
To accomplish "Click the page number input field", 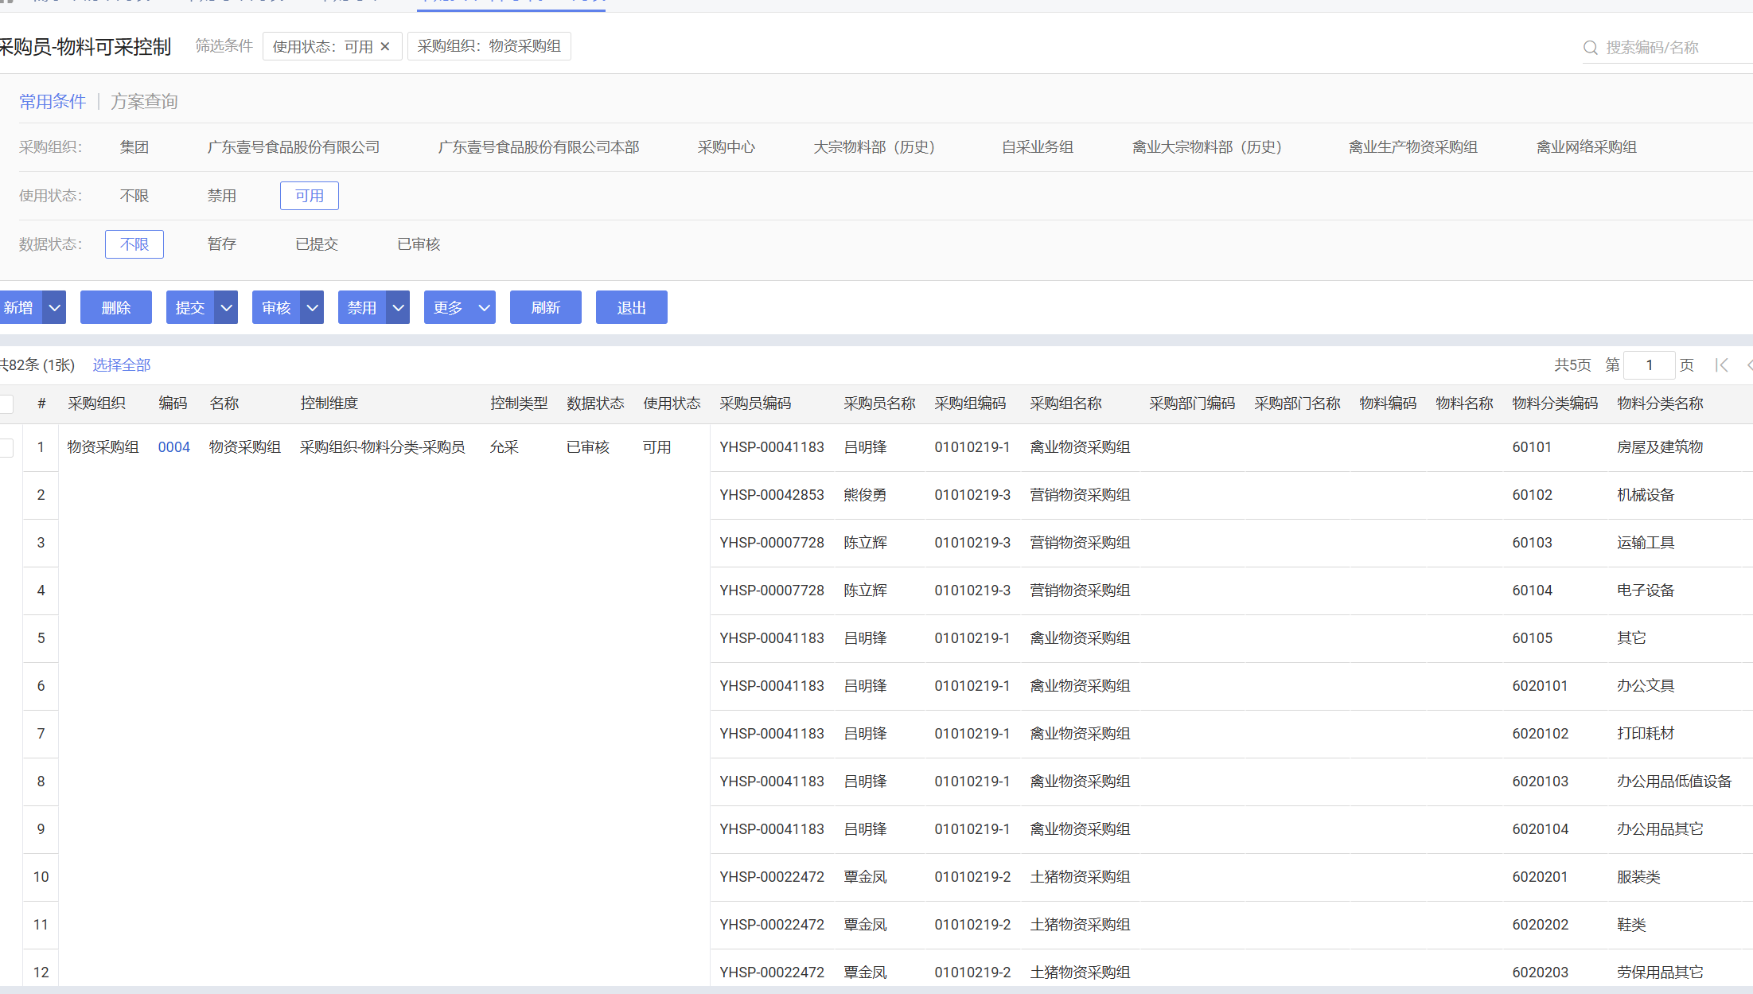I will [1648, 365].
